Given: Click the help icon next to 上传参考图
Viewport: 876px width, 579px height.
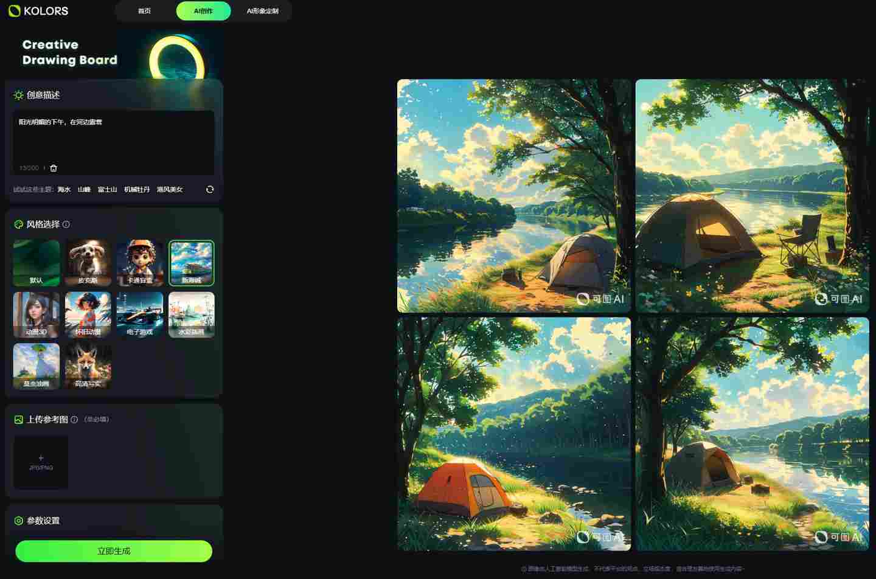Looking at the screenshot, I should (74, 420).
